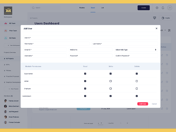Viewport: 176px width, 132px height.
Task: Click trash icon in last table row
Action: 167,109
